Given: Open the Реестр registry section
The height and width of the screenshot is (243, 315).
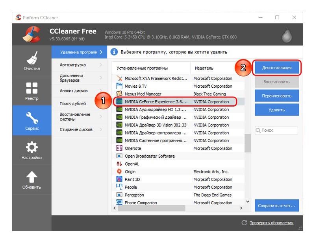Looking at the screenshot, I should (x=32, y=91).
